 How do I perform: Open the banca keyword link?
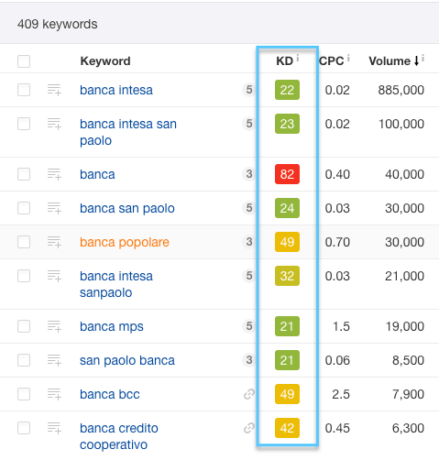tap(97, 174)
